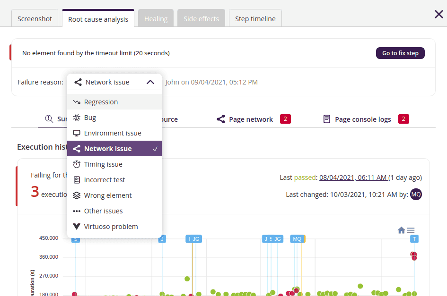Open the Page network tab
This screenshot has width=447, height=296.
pos(251,119)
